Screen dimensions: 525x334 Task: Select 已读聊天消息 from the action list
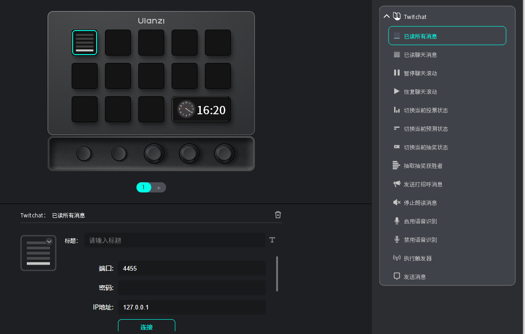420,55
